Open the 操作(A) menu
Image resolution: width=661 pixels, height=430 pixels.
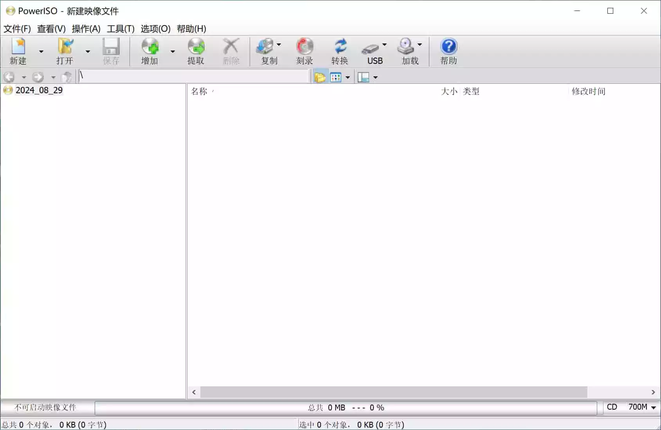click(x=86, y=29)
